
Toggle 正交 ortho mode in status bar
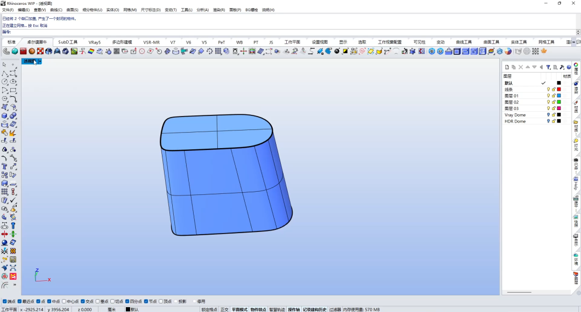pyautogui.click(x=224, y=309)
